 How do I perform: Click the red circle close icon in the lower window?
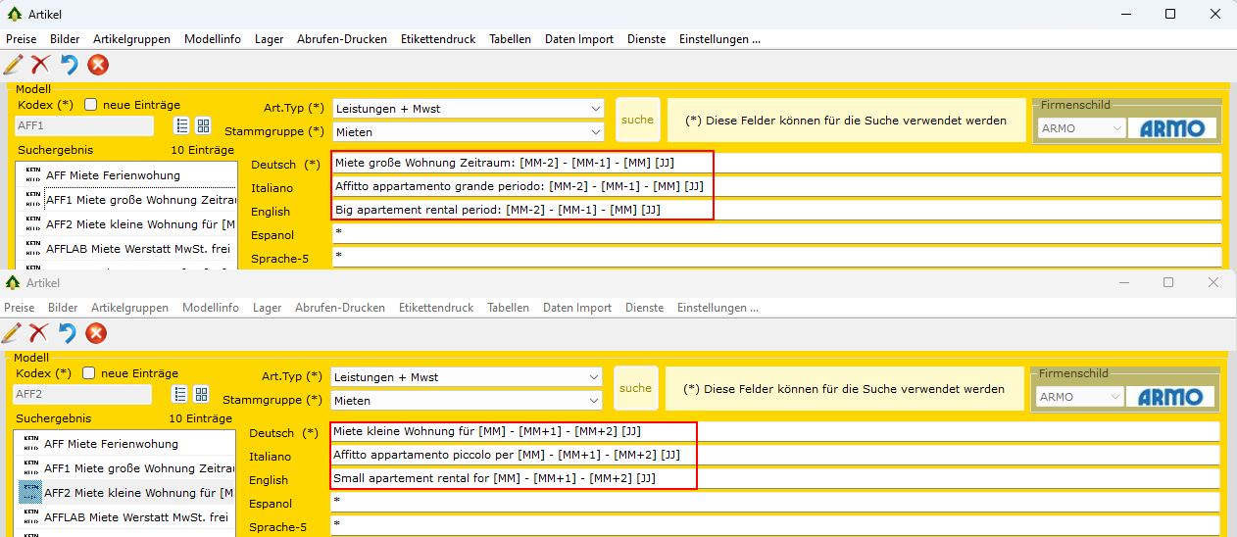[x=96, y=333]
